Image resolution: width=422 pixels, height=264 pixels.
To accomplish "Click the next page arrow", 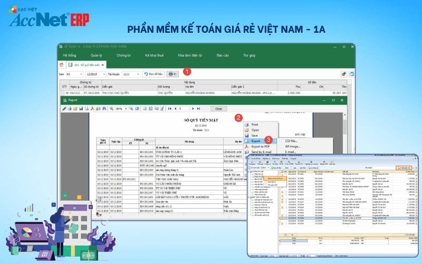I will pyautogui.click(x=193, y=109).
